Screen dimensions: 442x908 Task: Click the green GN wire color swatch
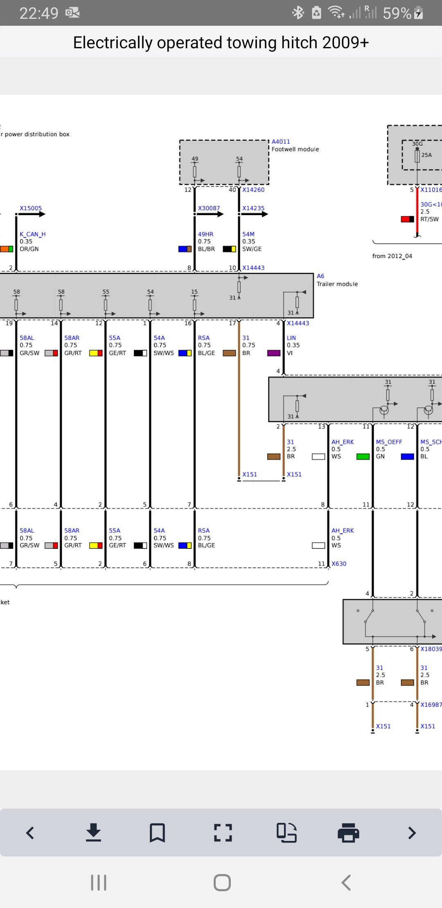363,456
